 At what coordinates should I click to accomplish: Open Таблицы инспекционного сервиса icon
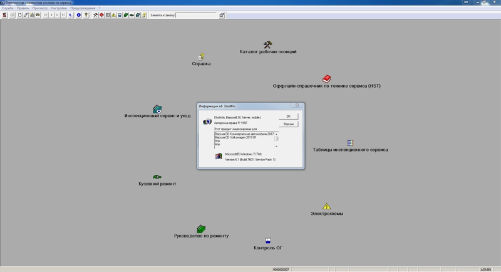click(x=350, y=143)
